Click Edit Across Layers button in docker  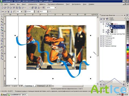point(104,19)
